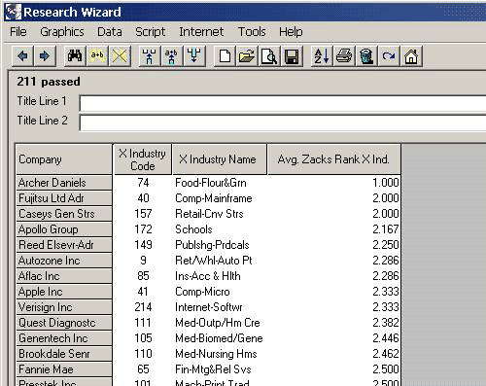486x386 pixels.
Task: Click the open folder icon
Action: (247, 56)
